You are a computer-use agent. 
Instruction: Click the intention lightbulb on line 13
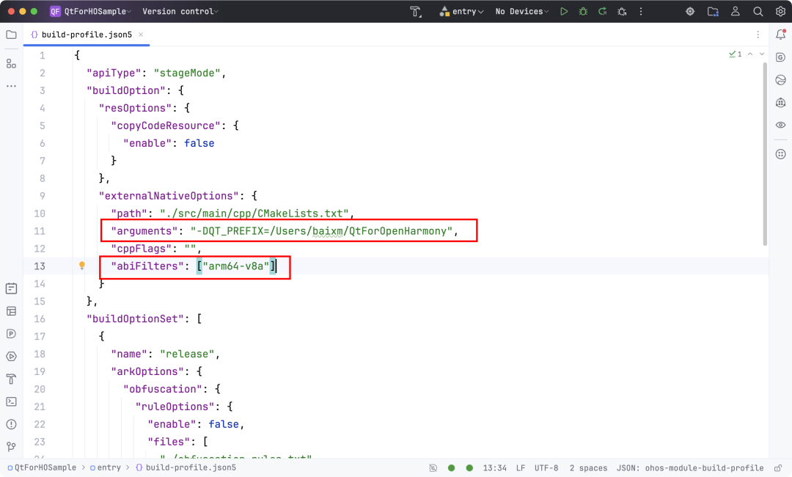point(82,266)
